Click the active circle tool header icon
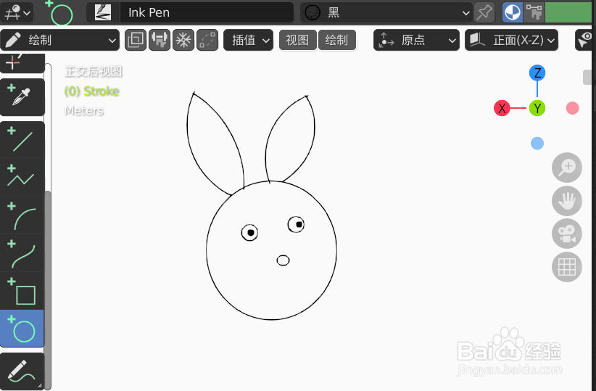This screenshot has width=596, height=391. click(60, 12)
